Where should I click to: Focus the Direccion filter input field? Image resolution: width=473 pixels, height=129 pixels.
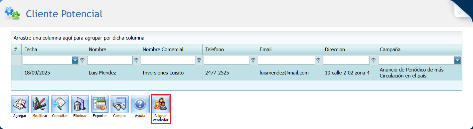[x=346, y=60]
